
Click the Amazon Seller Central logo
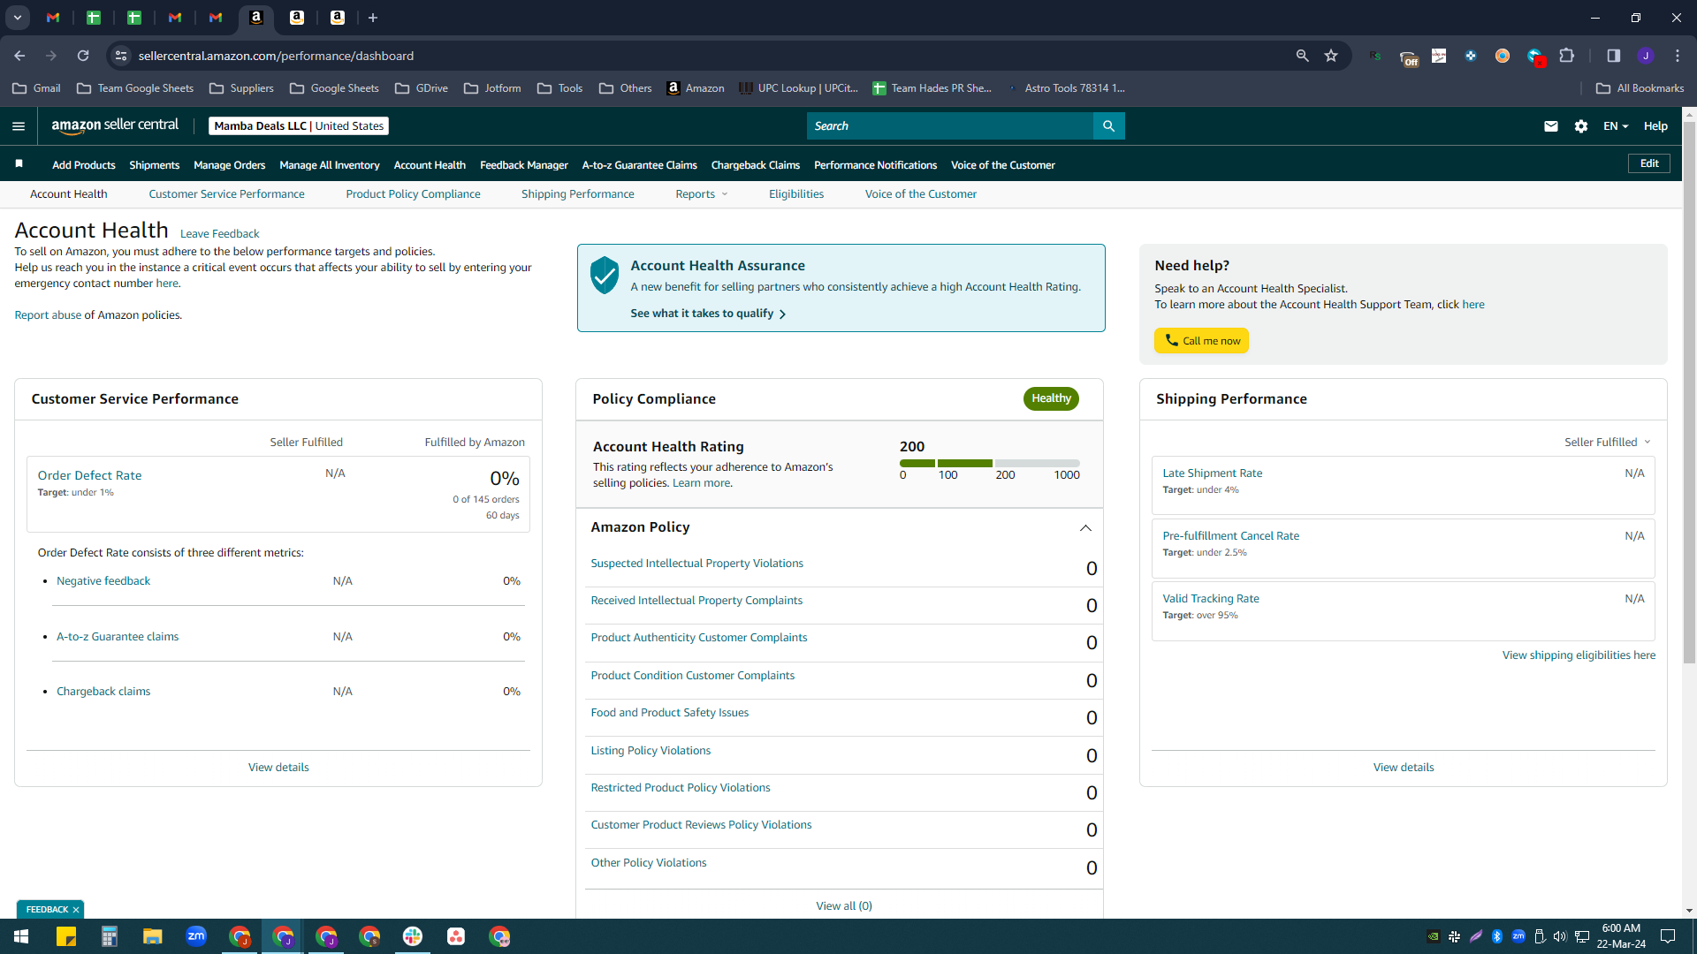coord(115,125)
